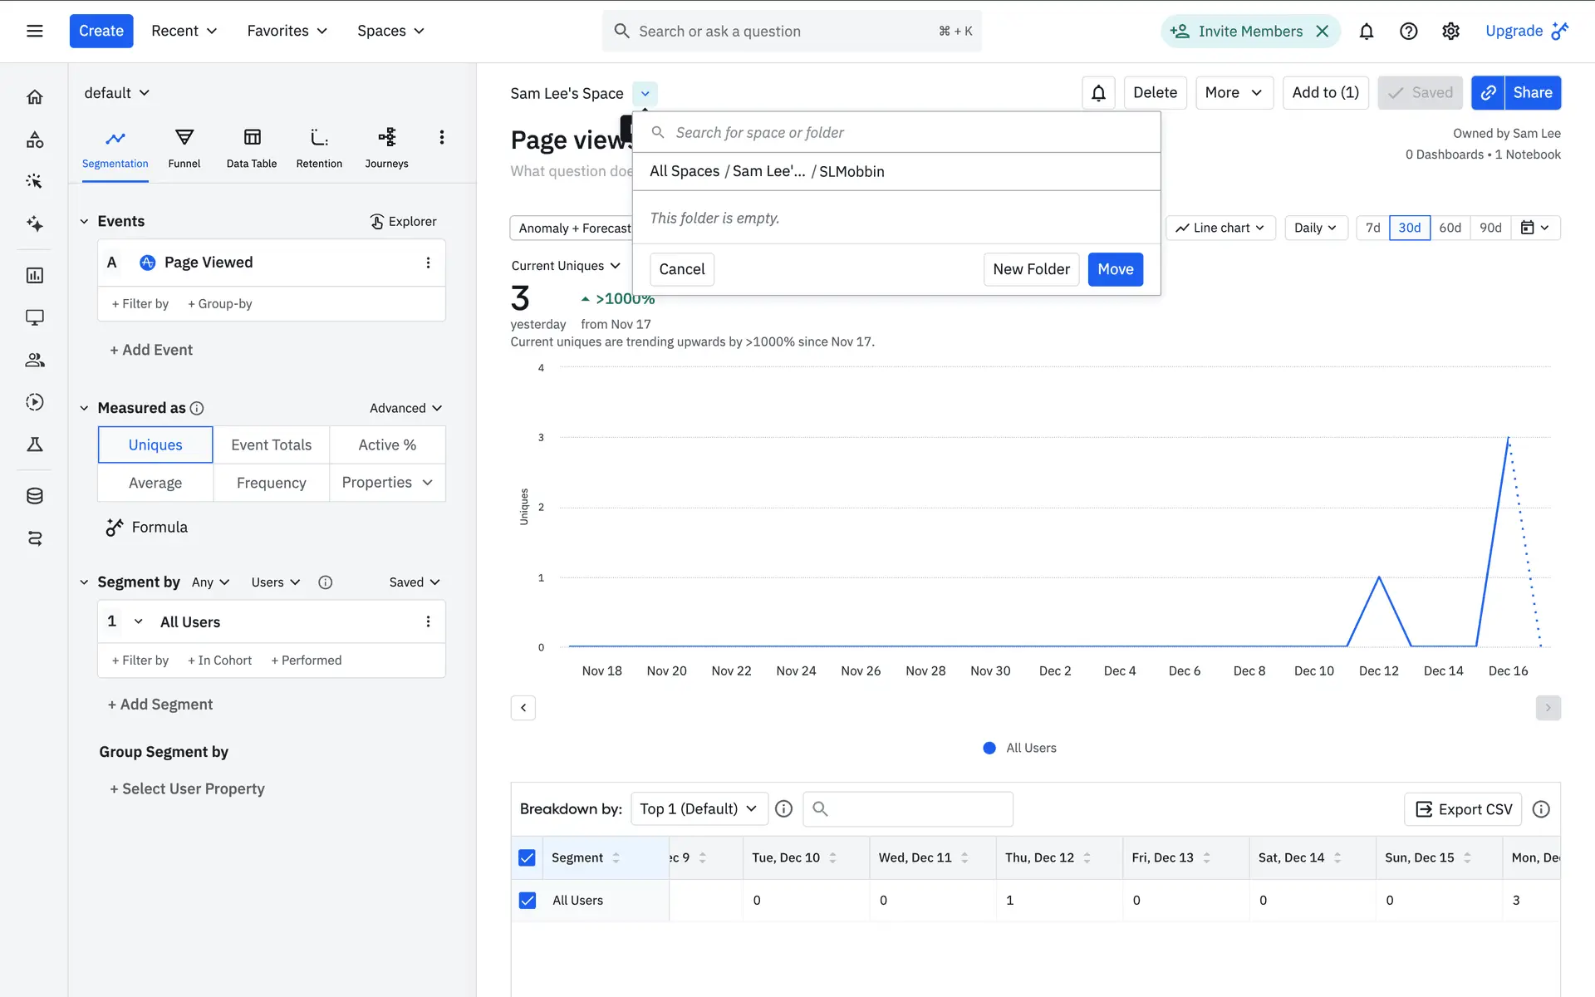The image size is (1595, 997).
Task: Click the blue All Users legend dot
Action: coord(989,748)
